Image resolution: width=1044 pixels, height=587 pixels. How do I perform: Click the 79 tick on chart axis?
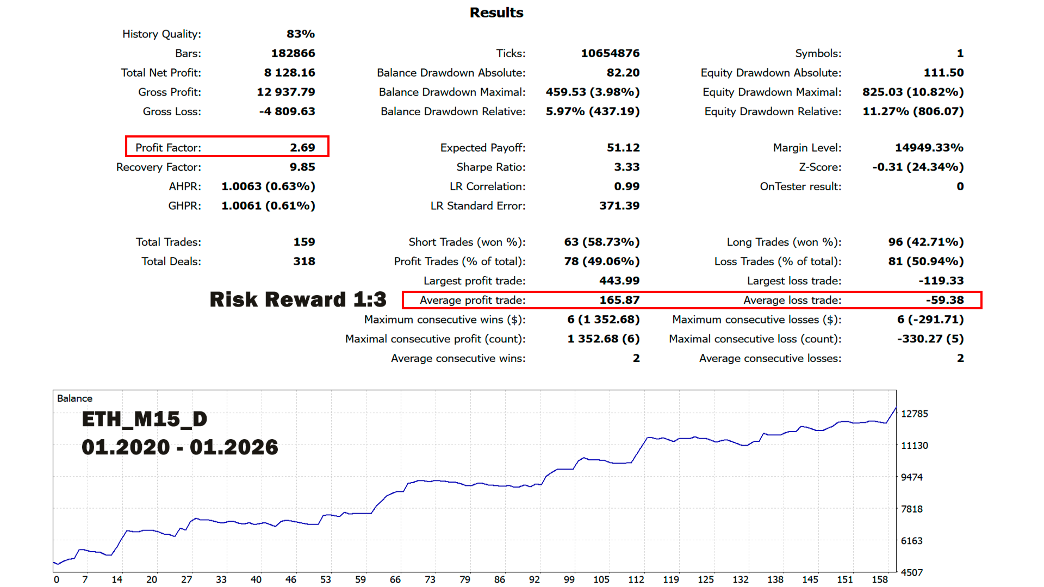[x=464, y=579]
